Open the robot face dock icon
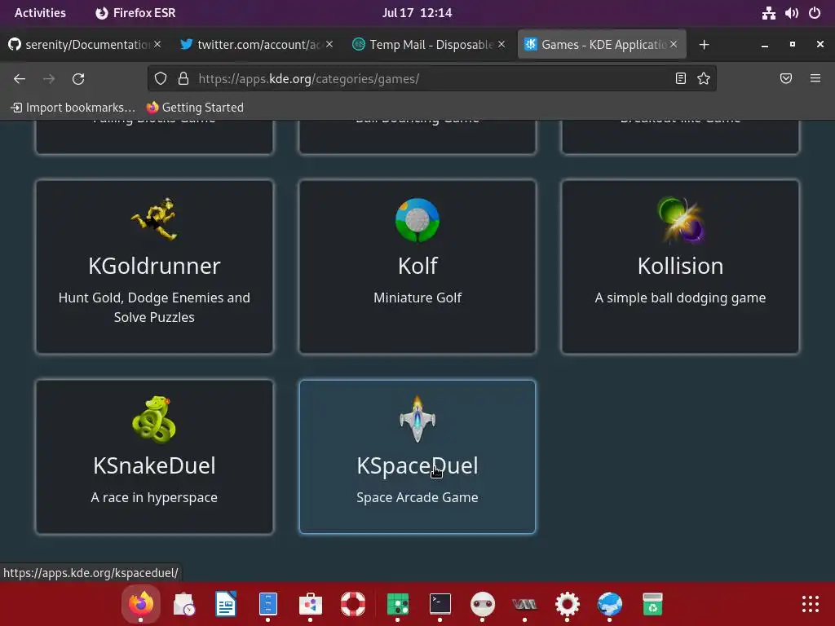The image size is (835, 626). (483, 604)
